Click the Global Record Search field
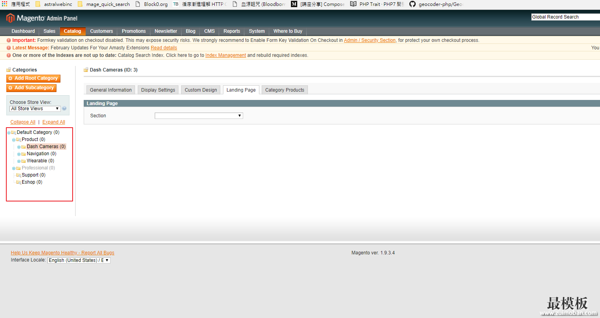This screenshot has height=318, width=600. click(x=566, y=17)
